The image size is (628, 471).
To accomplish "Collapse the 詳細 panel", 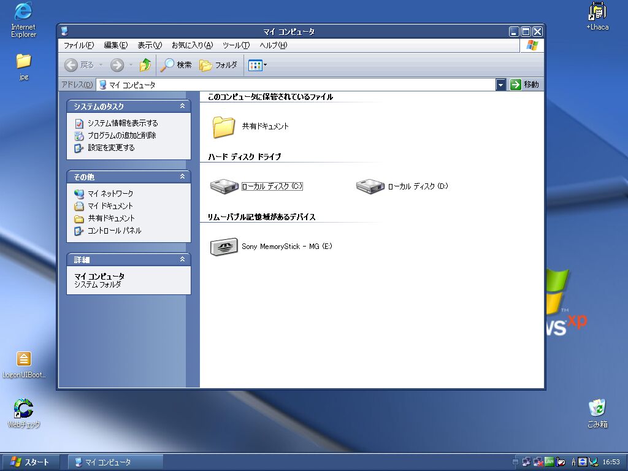I will tap(182, 259).
